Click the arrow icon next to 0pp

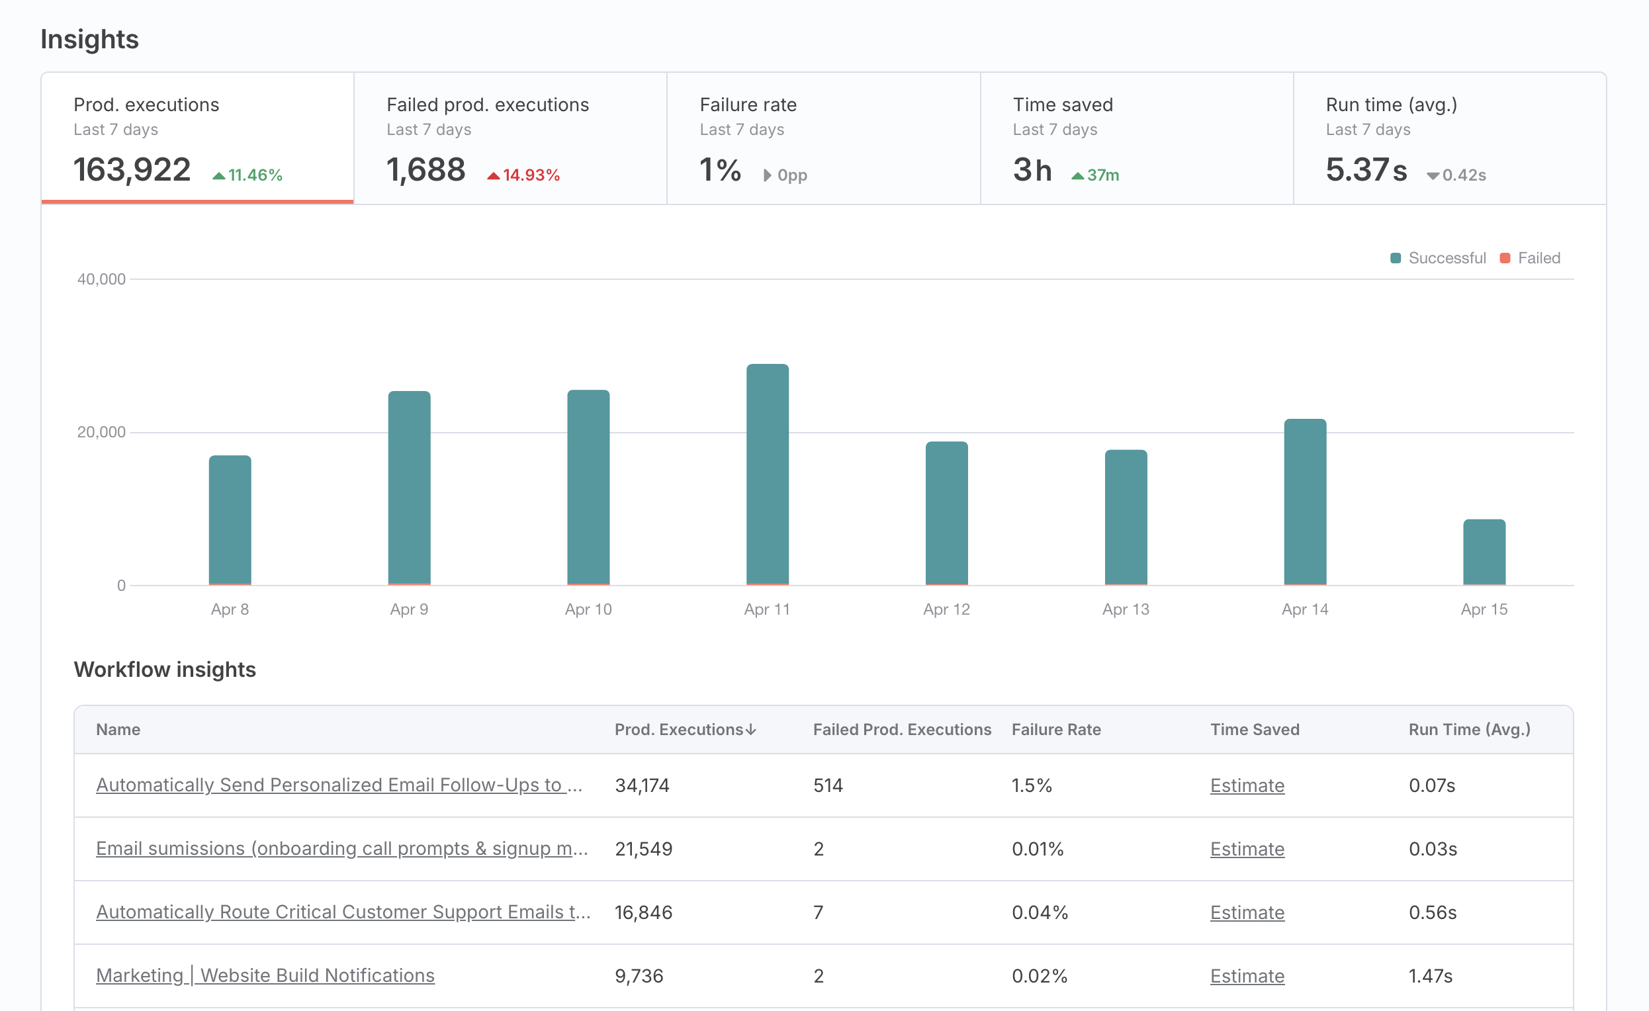click(x=767, y=175)
